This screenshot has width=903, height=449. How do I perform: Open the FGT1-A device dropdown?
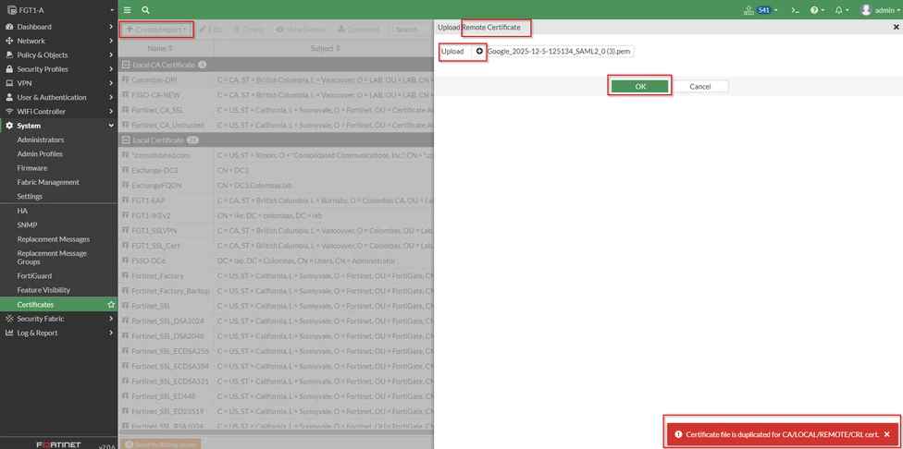pyautogui.click(x=58, y=10)
